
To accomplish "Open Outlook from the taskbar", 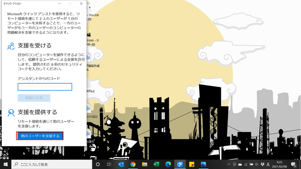I will coord(121,164).
